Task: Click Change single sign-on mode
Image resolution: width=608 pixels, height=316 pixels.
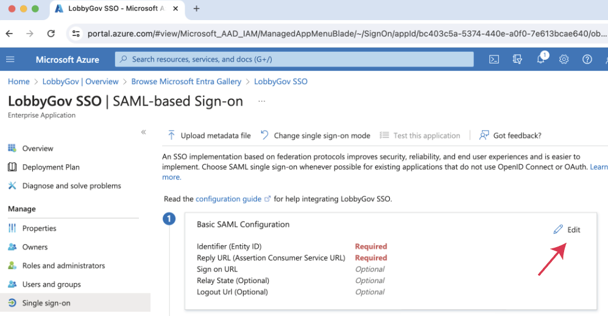Action: coord(315,135)
